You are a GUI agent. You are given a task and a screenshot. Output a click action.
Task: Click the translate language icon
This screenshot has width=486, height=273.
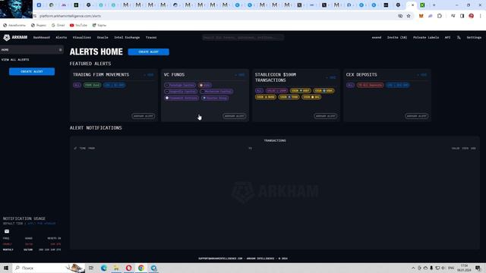click(x=459, y=37)
